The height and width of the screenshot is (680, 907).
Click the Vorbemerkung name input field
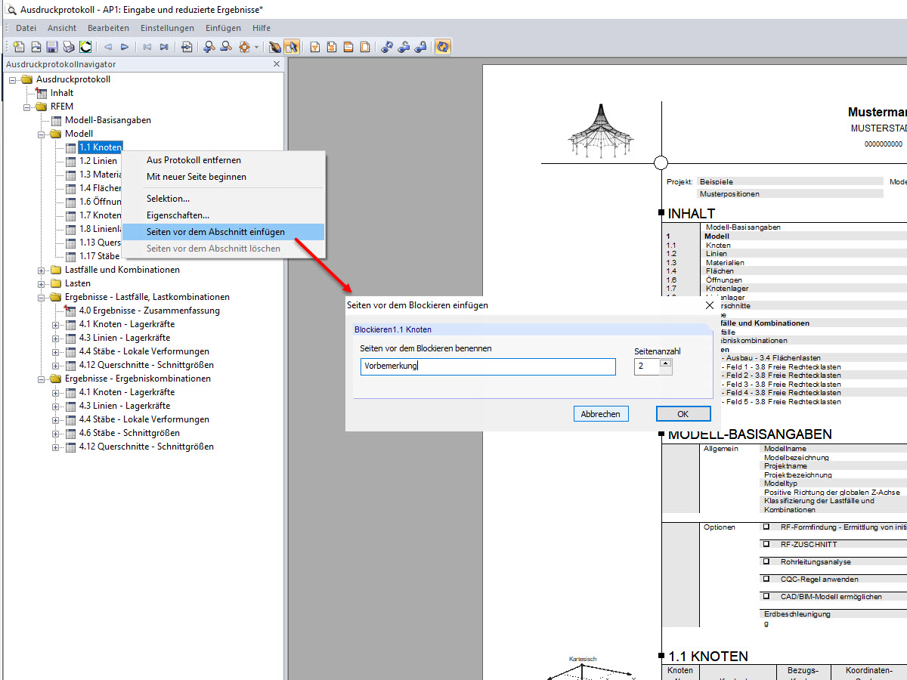click(x=488, y=366)
